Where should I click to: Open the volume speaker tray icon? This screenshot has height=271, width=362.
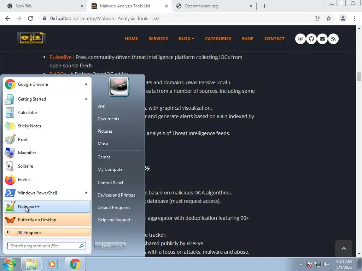point(326,264)
